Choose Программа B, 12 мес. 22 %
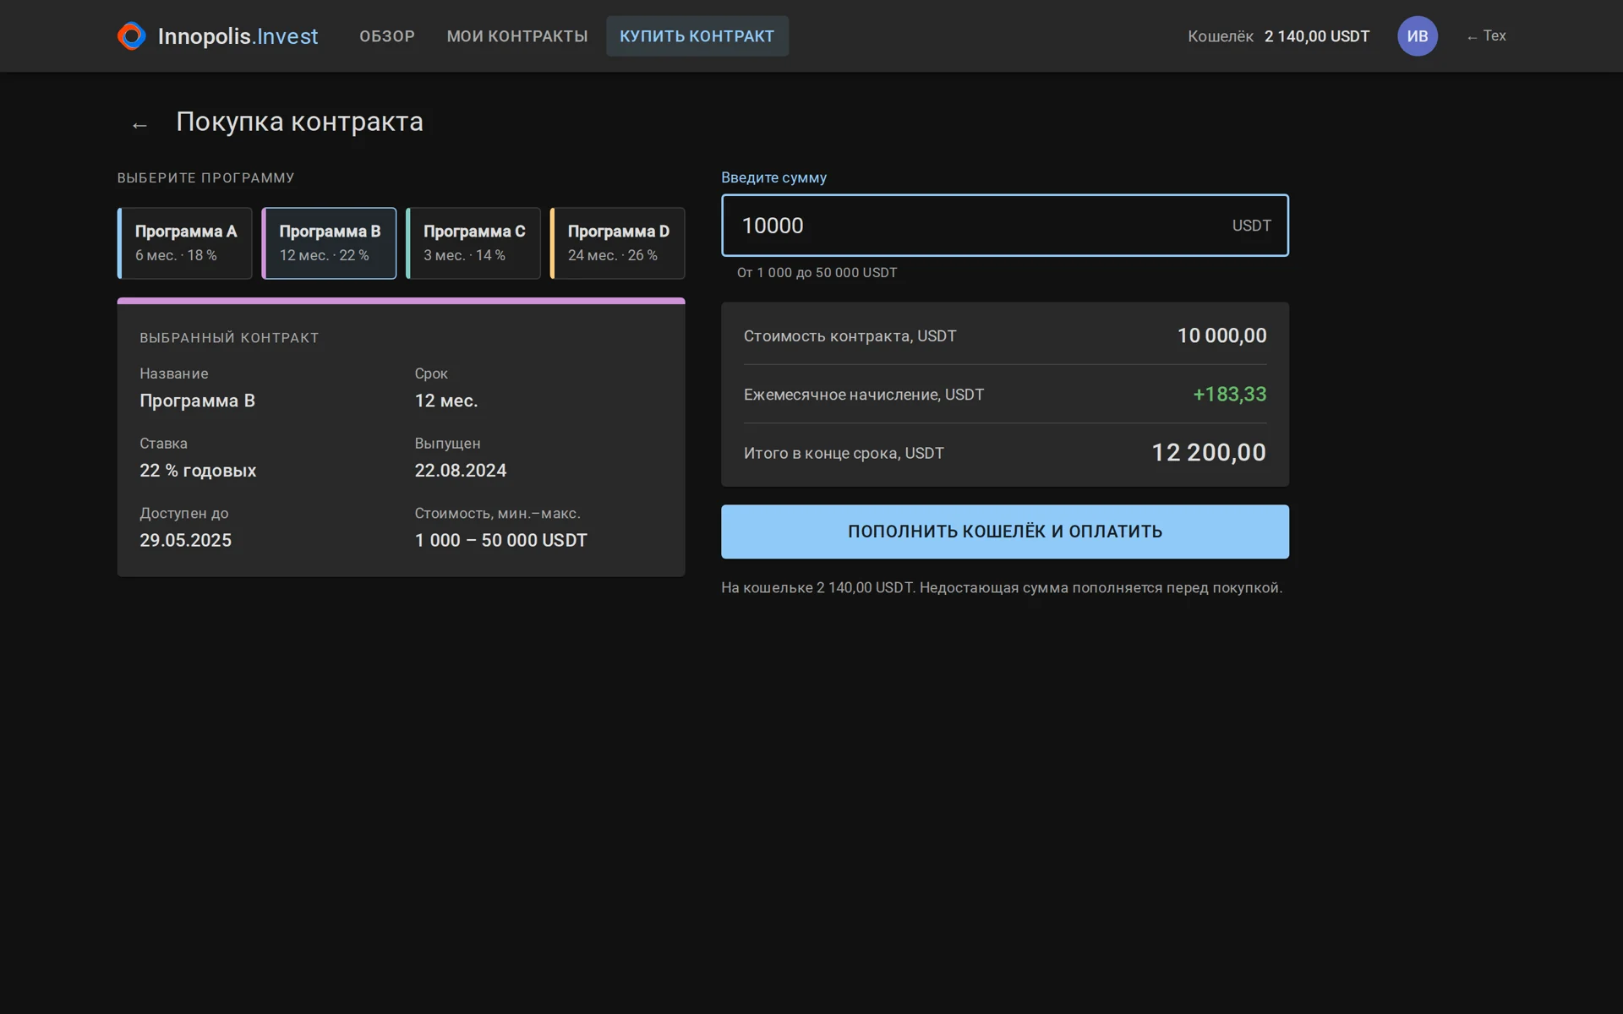1623x1014 pixels. (330, 243)
